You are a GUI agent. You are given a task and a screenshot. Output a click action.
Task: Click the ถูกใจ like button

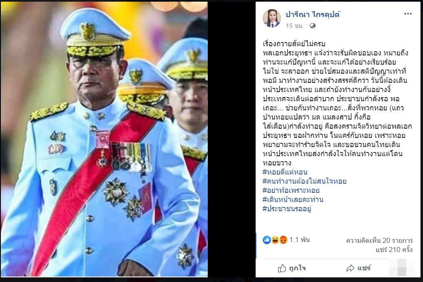point(291,268)
